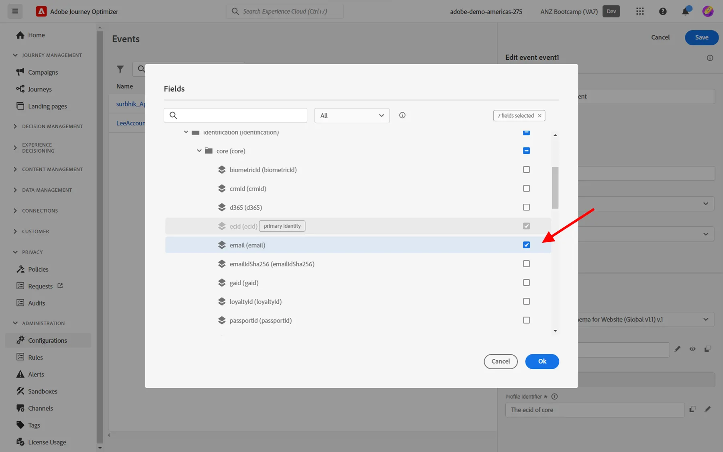Click the filter funnel icon on Events
723x452 pixels.
[120, 69]
